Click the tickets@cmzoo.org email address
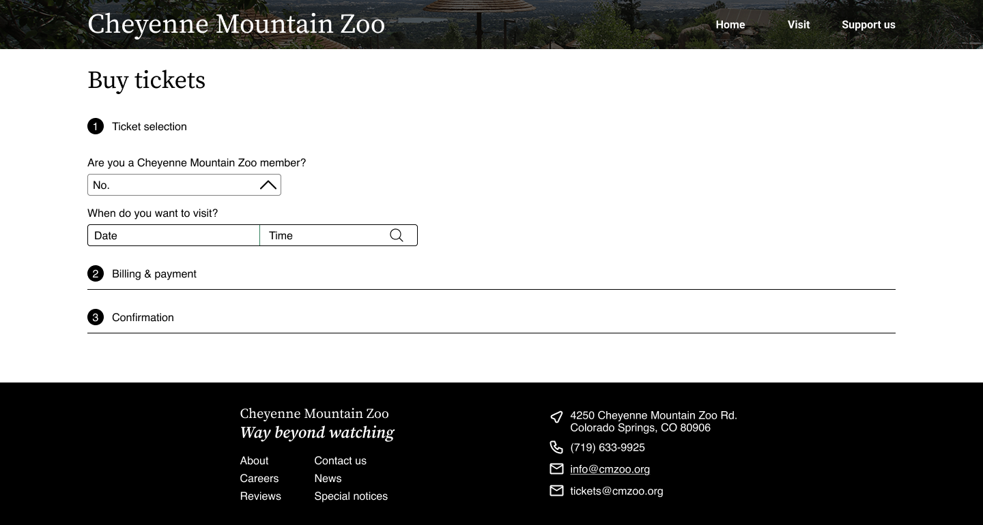Viewport: 983px width, 525px height. point(616,491)
